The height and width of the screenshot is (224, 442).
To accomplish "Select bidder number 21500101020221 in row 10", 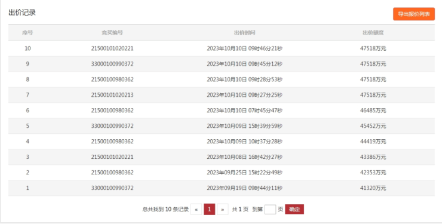I will click(x=112, y=48).
